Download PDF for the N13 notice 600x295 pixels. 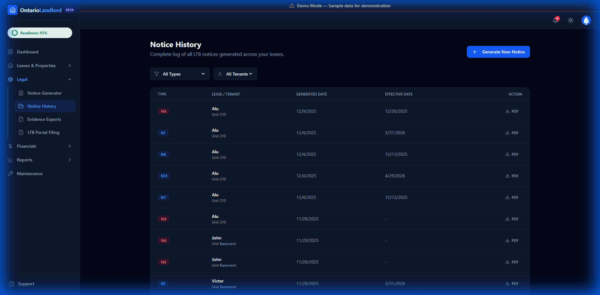[512, 176]
